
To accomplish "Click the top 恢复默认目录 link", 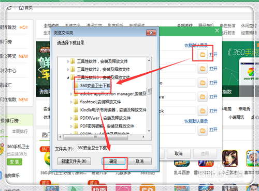I will [196, 45].
